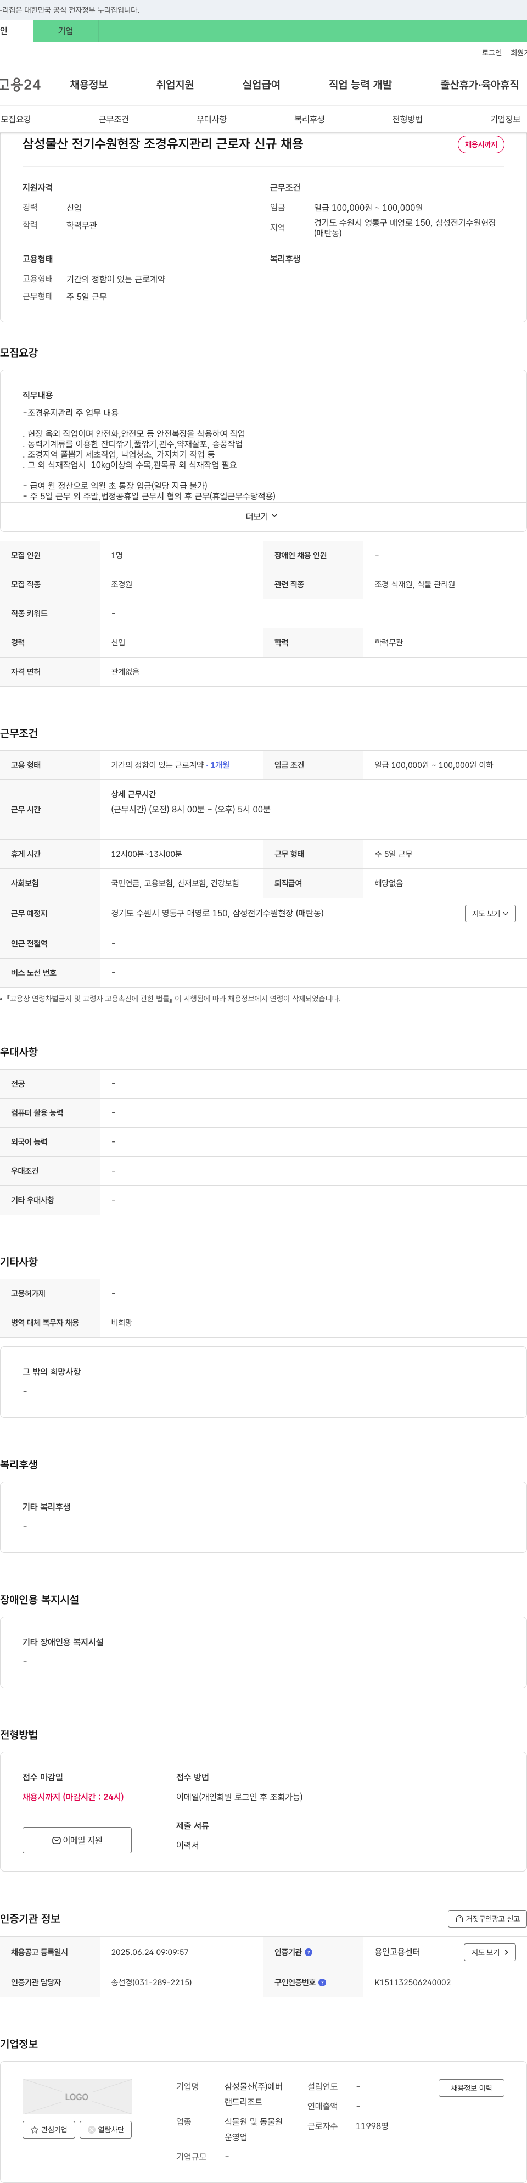
Task: Click help icon next to 인증기관
Action: (x=309, y=1952)
